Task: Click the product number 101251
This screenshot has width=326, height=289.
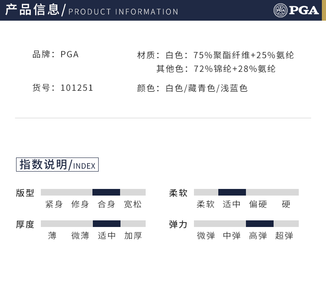Action: pos(77,88)
